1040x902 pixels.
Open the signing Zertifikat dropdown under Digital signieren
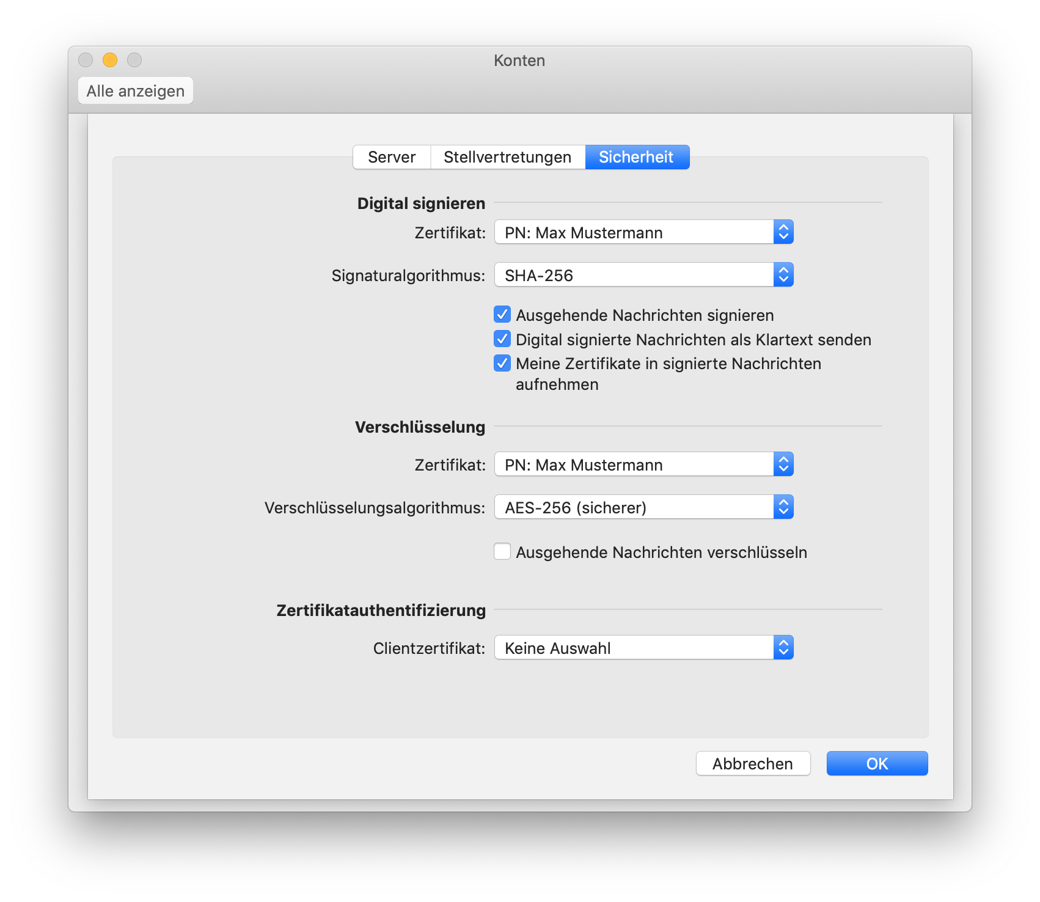(x=643, y=232)
